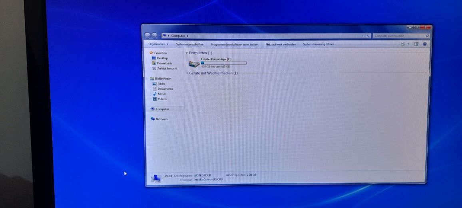Click the computer icon in address bar
The image size is (462, 208).
(164, 36)
